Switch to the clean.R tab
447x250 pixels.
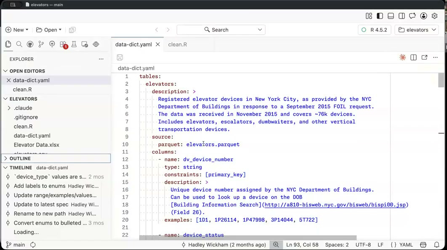coord(178,44)
